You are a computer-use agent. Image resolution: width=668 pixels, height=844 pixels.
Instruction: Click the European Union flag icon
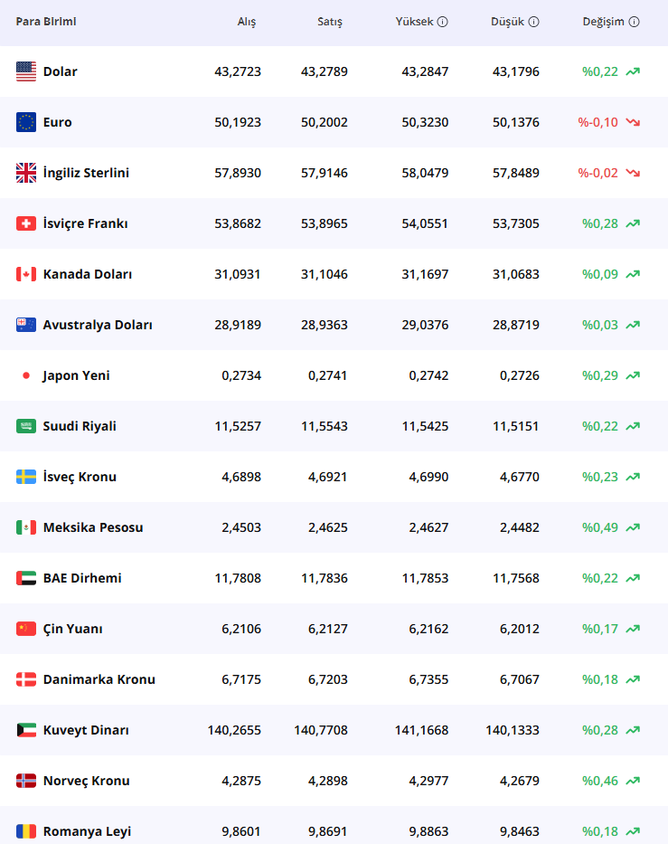click(x=26, y=122)
